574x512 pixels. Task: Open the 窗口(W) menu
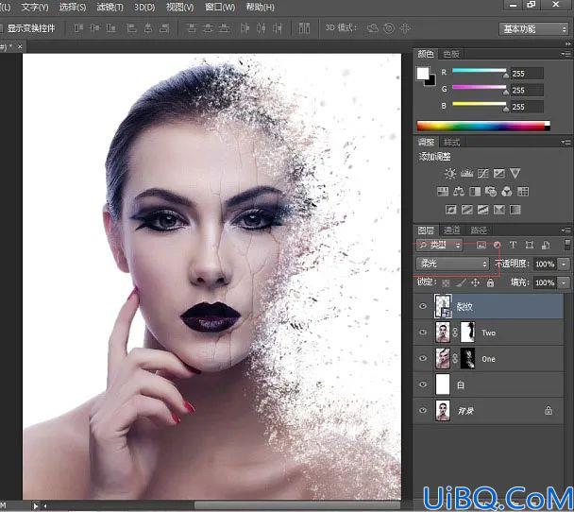(220, 7)
